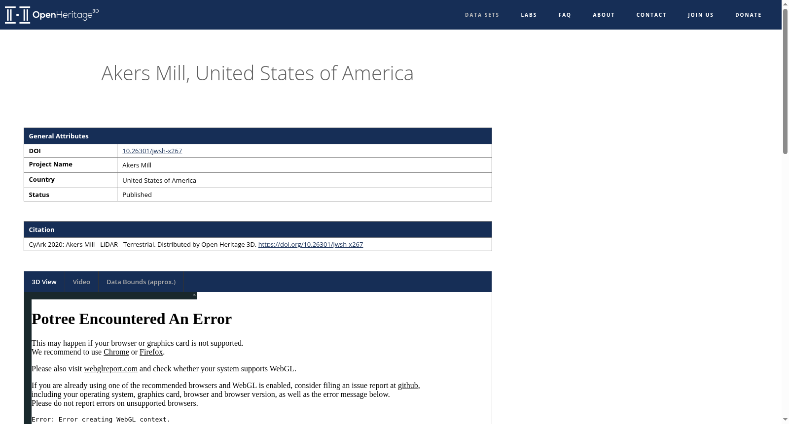Visit the webglreport.com link
This screenshot has width=789, height=424.
(110, 369)
